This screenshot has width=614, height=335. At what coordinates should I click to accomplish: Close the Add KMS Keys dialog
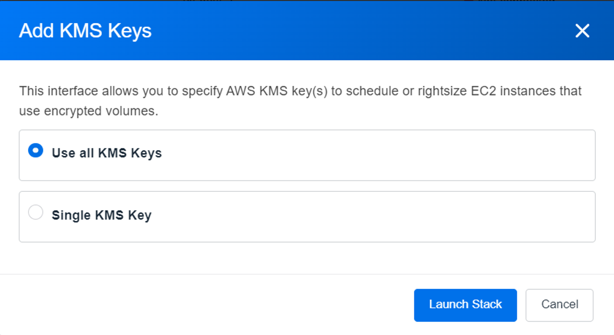coord(582,31)
